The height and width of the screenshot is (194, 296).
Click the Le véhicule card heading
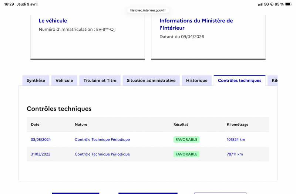click(53, 21)
